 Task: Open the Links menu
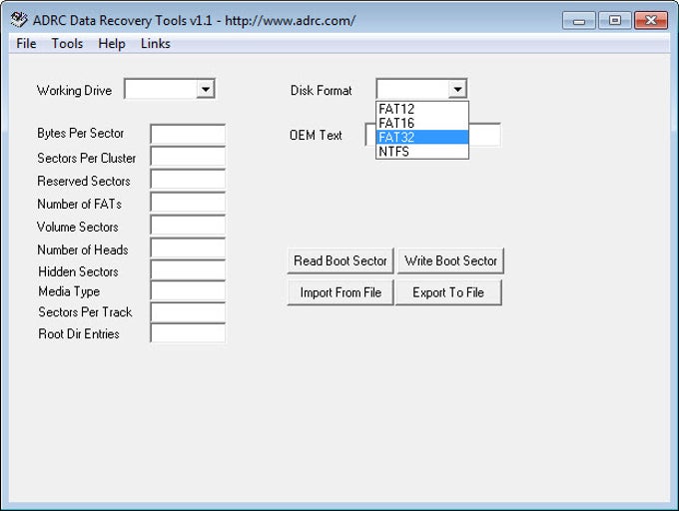(156, 43)
